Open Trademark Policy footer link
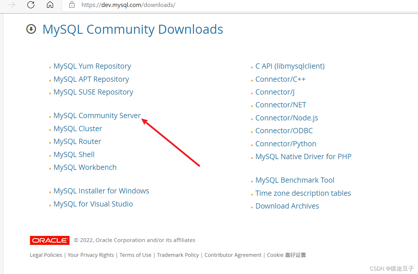Screen dimensions: 418x274 [178, 255]
